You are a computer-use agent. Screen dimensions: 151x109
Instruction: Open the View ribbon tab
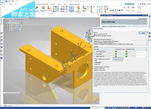[65, 4]
